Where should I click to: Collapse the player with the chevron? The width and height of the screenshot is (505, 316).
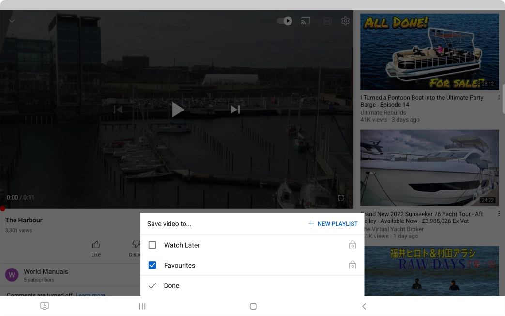[x=12, y=21]
